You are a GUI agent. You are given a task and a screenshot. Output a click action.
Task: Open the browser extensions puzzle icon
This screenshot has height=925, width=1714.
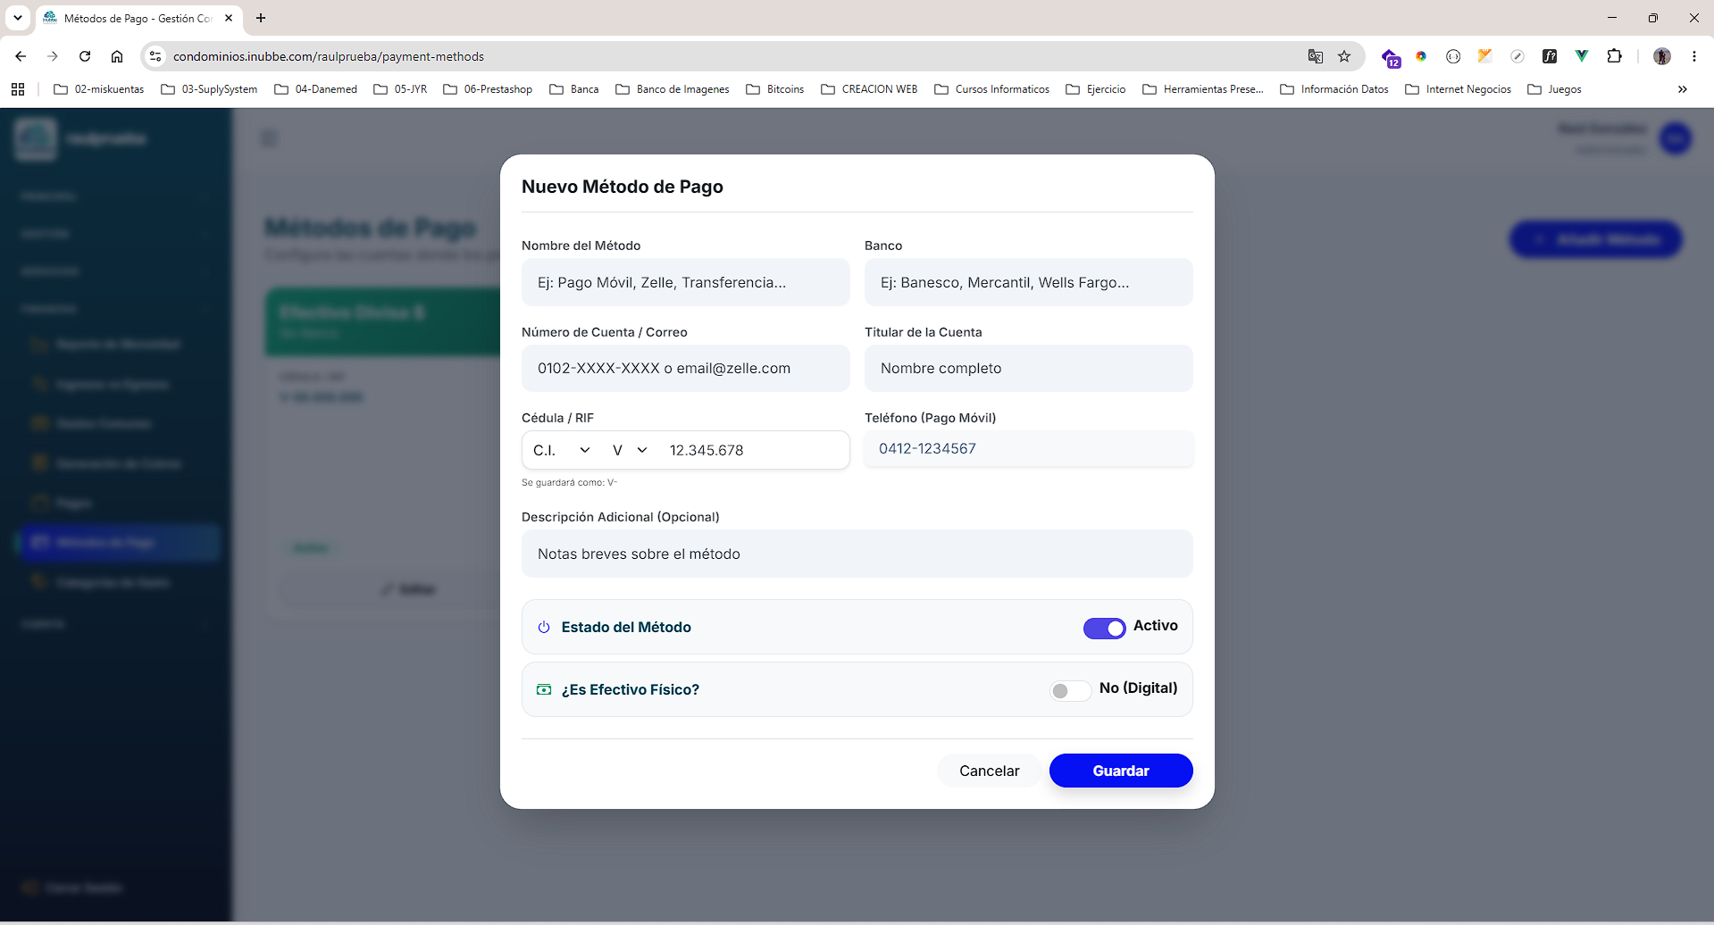[1614, 56]
